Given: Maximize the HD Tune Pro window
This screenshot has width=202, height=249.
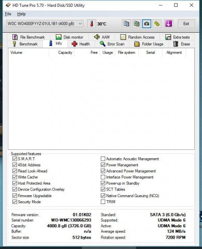Looking at the screenshot, I should click(x=176, y=5).
